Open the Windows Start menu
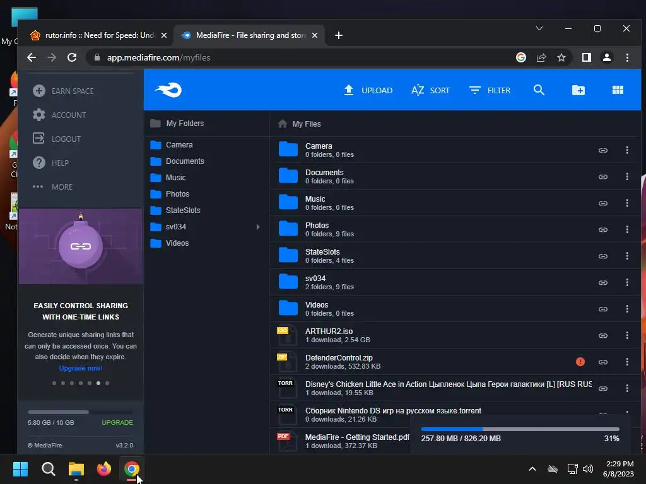Image resolution: width=646 pixels, height=484 pixels. 20,469
